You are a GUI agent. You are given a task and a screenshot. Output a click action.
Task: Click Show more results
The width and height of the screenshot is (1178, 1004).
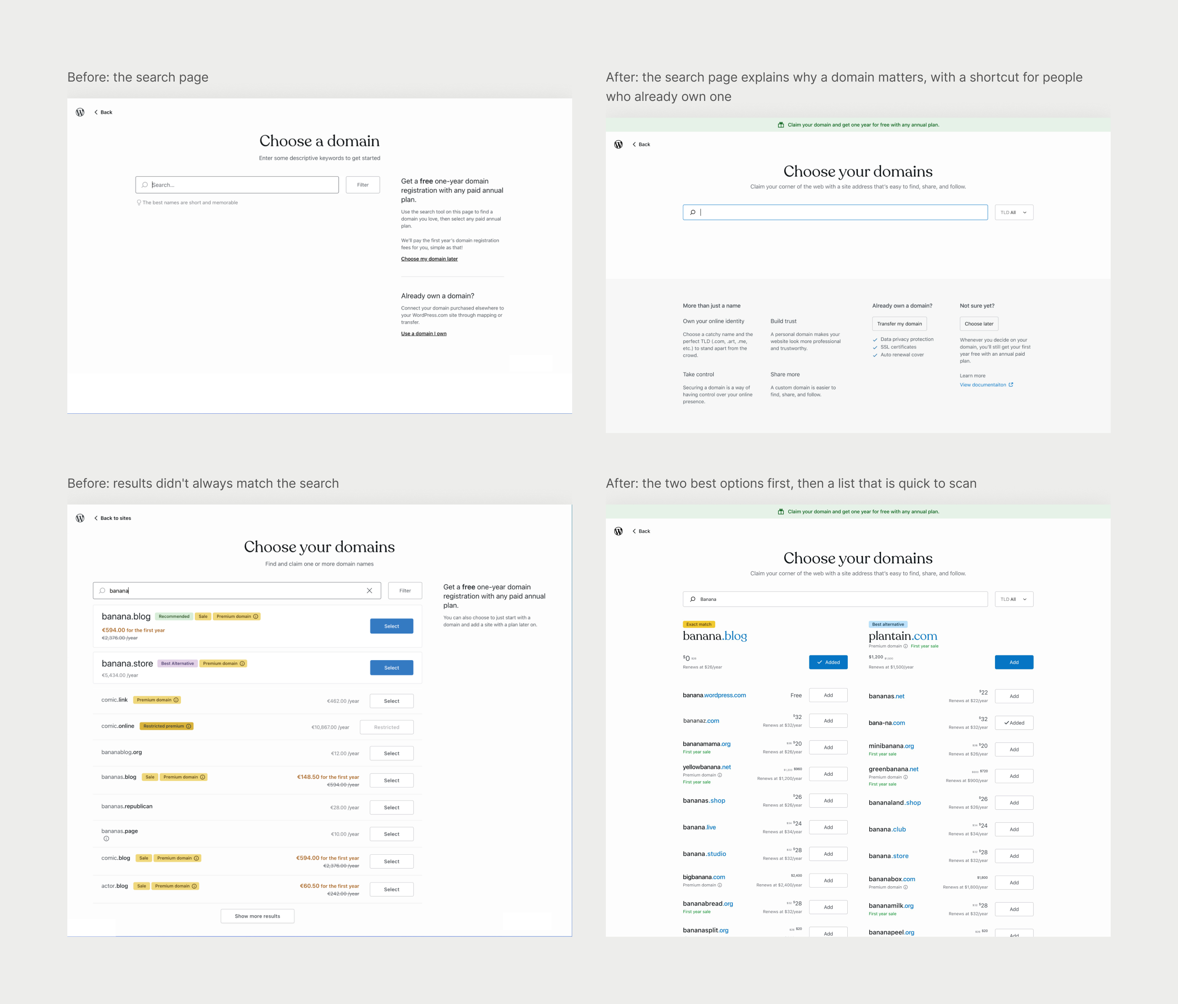pyautogui.click(x=257, y=917)
